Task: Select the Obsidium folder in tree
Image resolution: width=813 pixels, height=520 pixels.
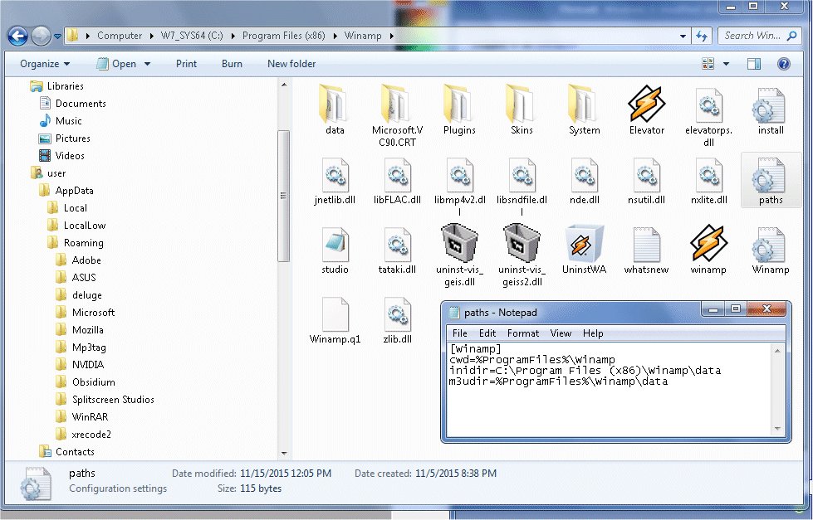Action: point(86,381)
